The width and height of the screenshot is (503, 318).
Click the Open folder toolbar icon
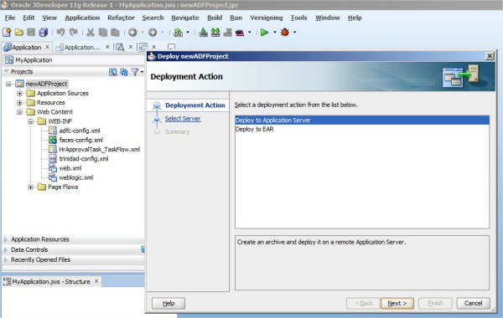[19, 33]
